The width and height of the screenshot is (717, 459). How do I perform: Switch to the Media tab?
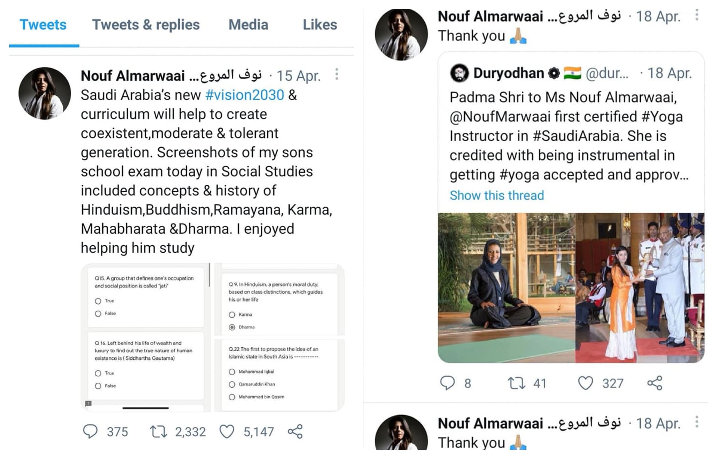(248, 25)
